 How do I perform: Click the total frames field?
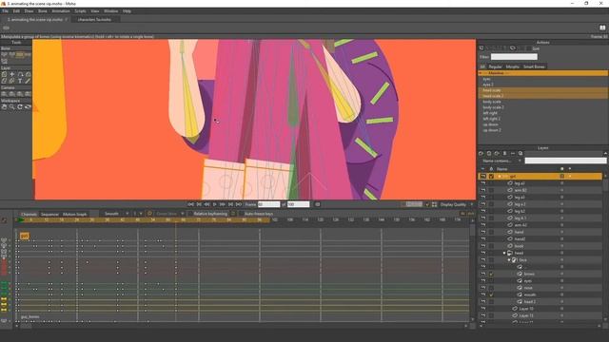[298, 204]
